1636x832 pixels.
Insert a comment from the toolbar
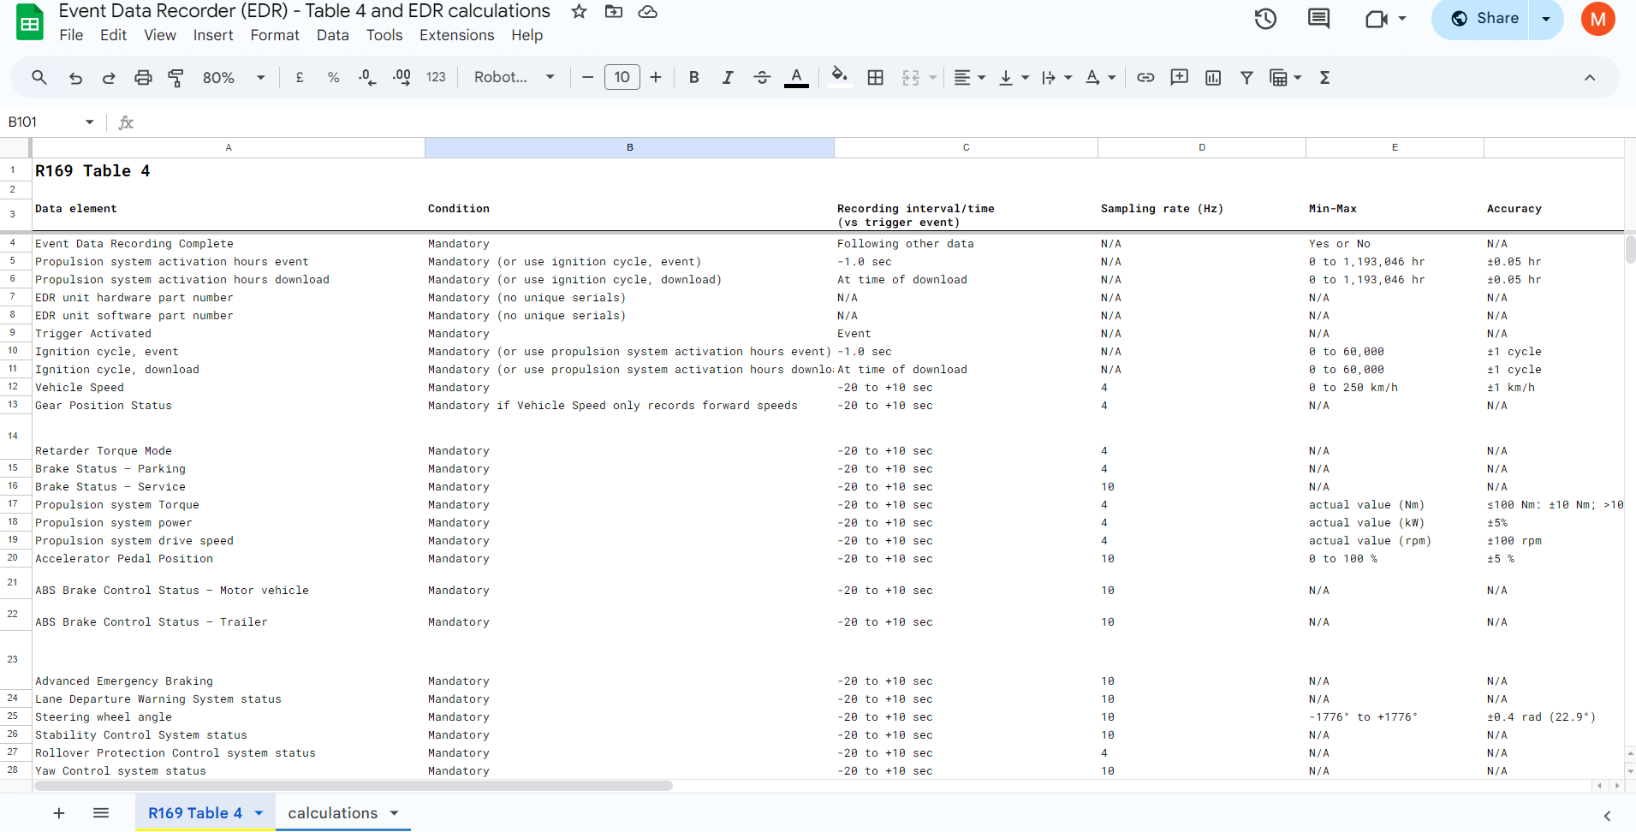coord(1179,77)
